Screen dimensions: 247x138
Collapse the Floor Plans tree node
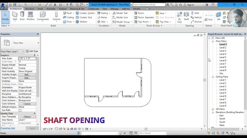pyautogui.click(x=213, y=41)
